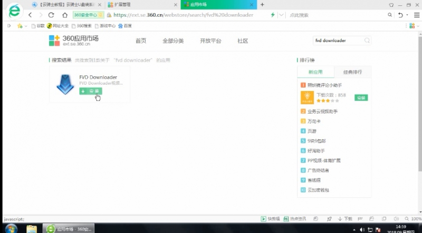Install FVD Downloader with green 安装 button

pos(91,92)
